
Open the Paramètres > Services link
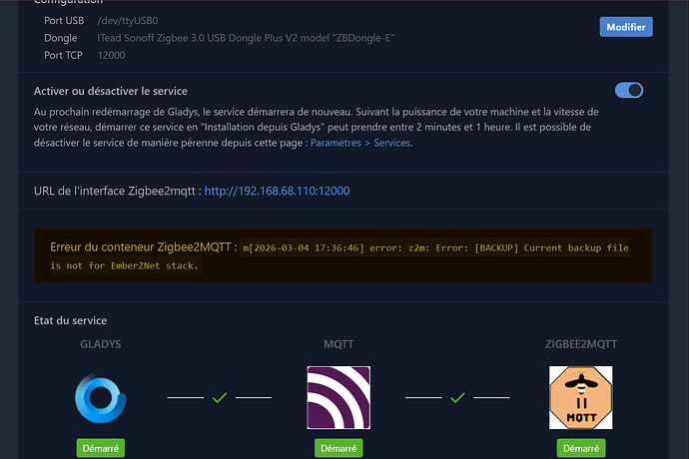click(x=360, y=143)
